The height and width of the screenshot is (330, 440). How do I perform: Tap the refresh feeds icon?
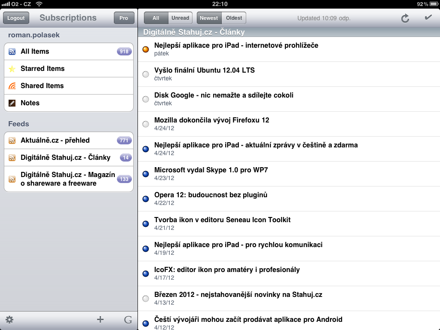[405, 18]
